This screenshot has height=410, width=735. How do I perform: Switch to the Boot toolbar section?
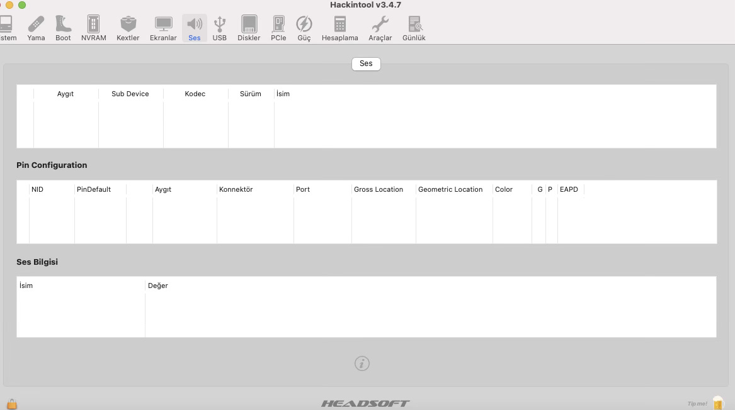click(x=63, y=28)
